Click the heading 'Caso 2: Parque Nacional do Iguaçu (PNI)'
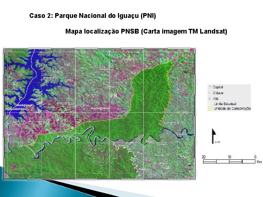 click(92, 16)
